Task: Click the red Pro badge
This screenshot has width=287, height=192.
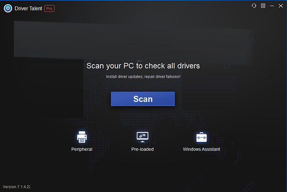Action: pyautogui.click(x=49, y=9)
